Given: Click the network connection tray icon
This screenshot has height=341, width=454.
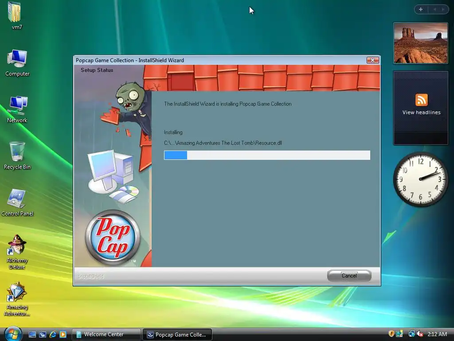Looking at the screenshot, I should (411, 334).
